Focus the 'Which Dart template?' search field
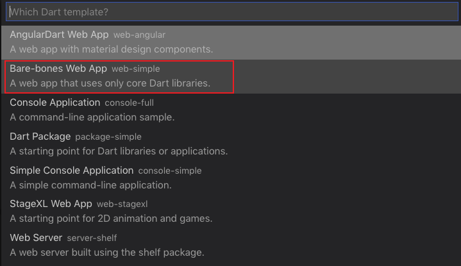Viewport: 461px width, 266px height. click(231, 12)
